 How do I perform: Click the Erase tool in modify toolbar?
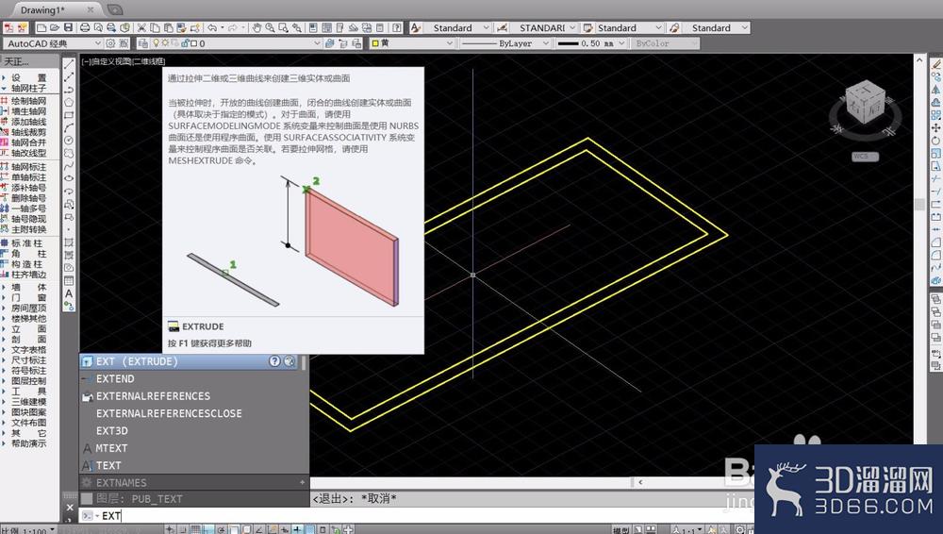(935, 64)
